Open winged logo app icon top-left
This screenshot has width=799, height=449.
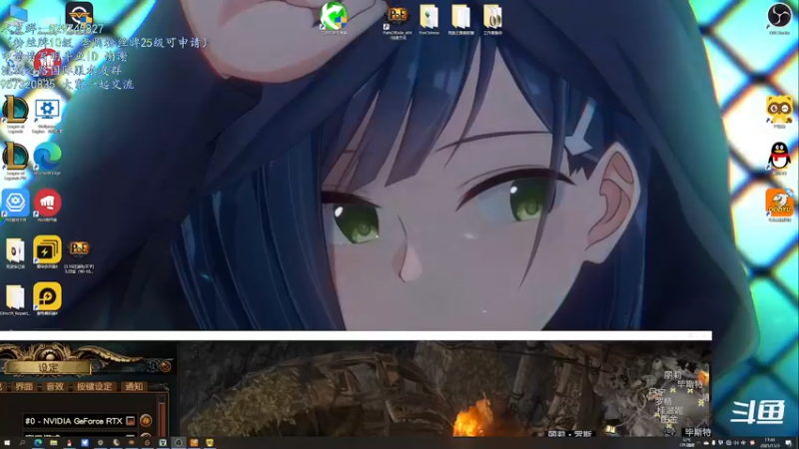[x=79, y=14]
